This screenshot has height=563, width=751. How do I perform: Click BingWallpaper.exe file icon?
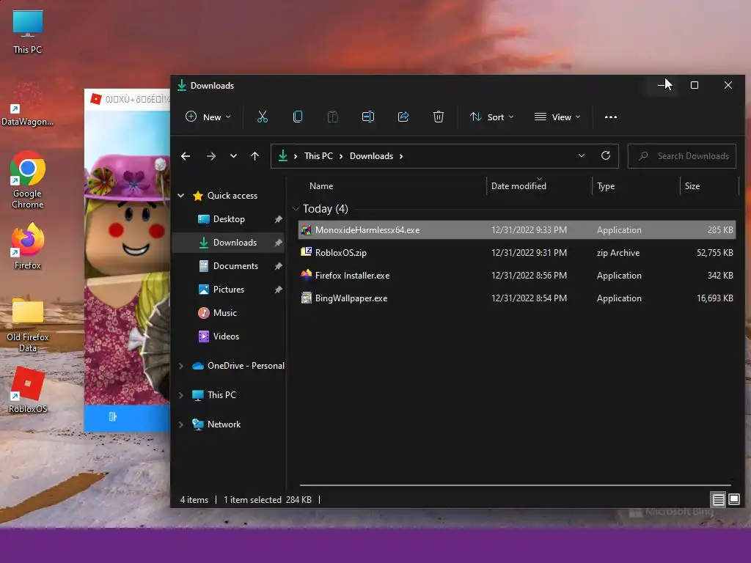pos(306,298)
